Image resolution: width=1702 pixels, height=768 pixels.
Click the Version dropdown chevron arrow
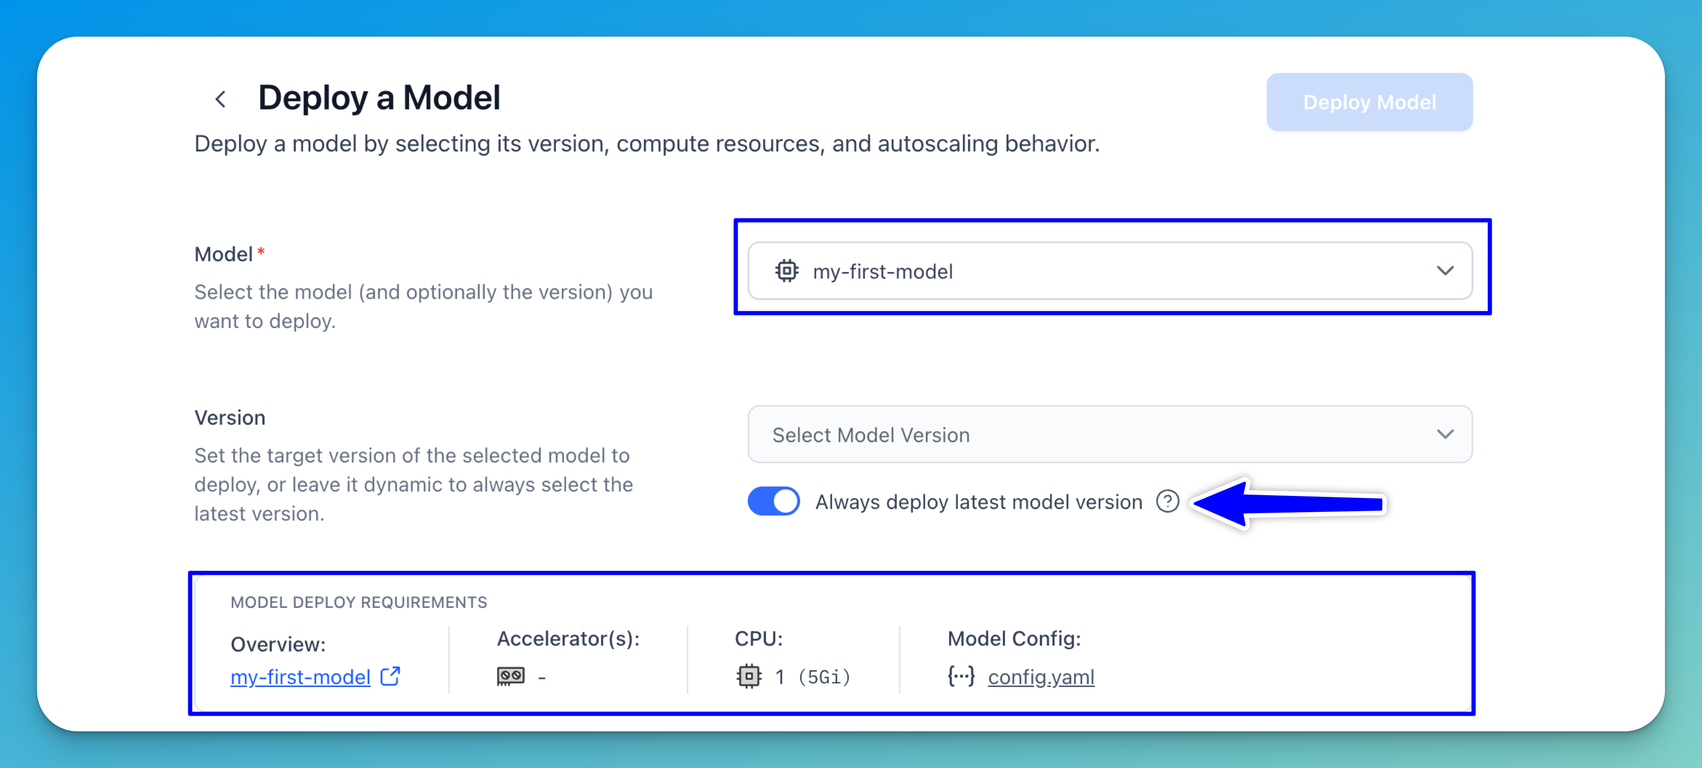[x=1445, y=434]
